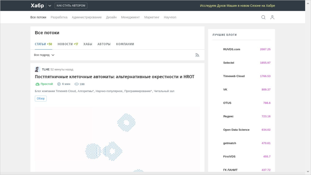Open the КОМПАНИИ tab
The width and height of the screenshot is (311, 175).
(x=125, y=44)
